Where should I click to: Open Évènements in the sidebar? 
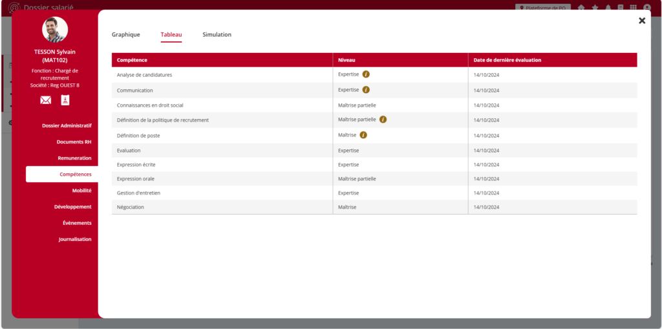(77, 223)
